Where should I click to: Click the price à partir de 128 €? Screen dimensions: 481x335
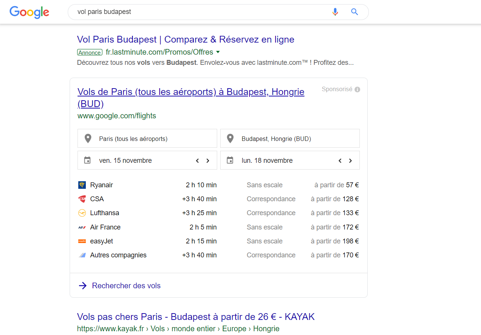click(335, 199)
